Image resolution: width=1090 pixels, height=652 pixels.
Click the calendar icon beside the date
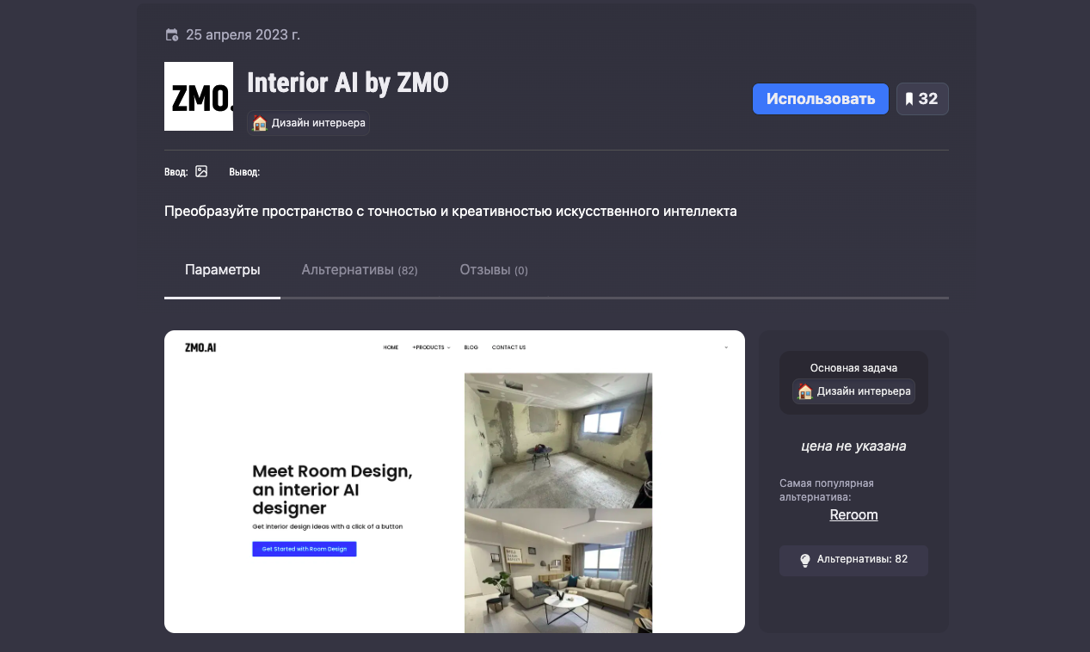click(x=172, y=35)
